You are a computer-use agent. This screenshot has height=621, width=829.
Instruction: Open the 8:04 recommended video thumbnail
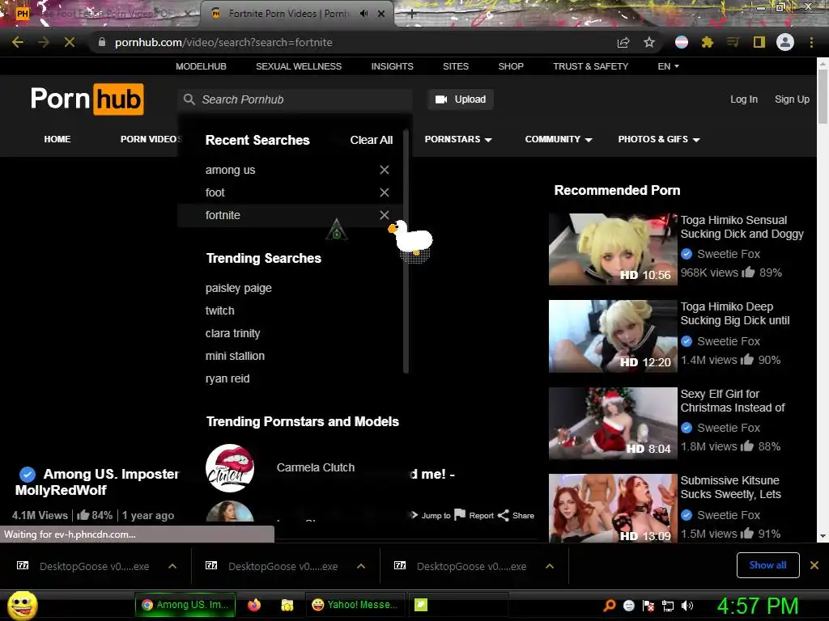(613, 424)
